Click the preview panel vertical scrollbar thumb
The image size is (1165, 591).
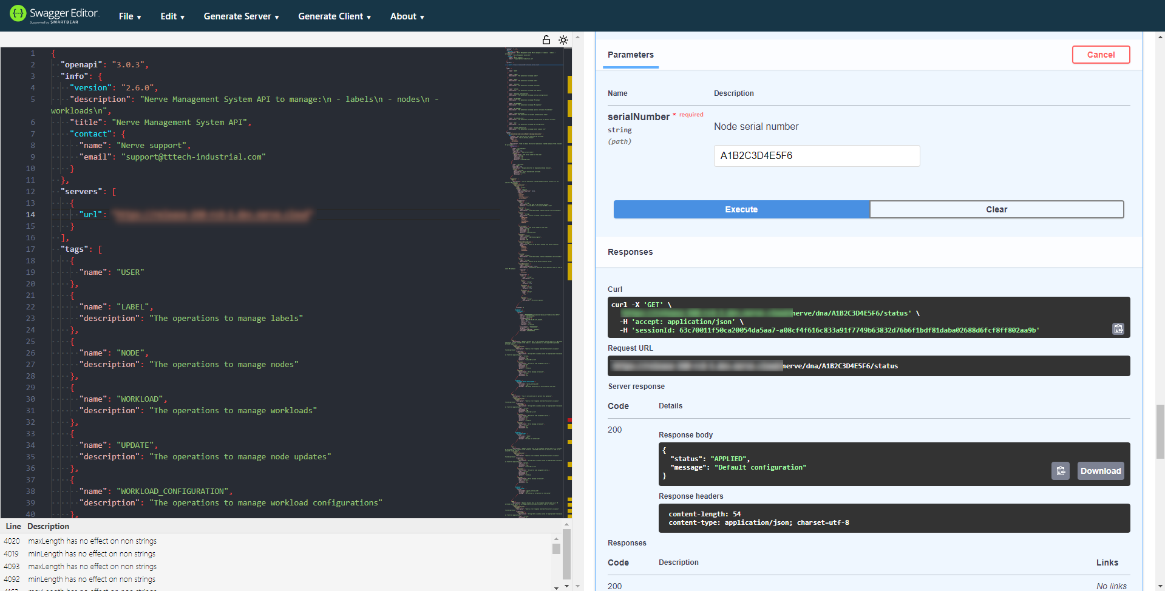pos(1160,431)
